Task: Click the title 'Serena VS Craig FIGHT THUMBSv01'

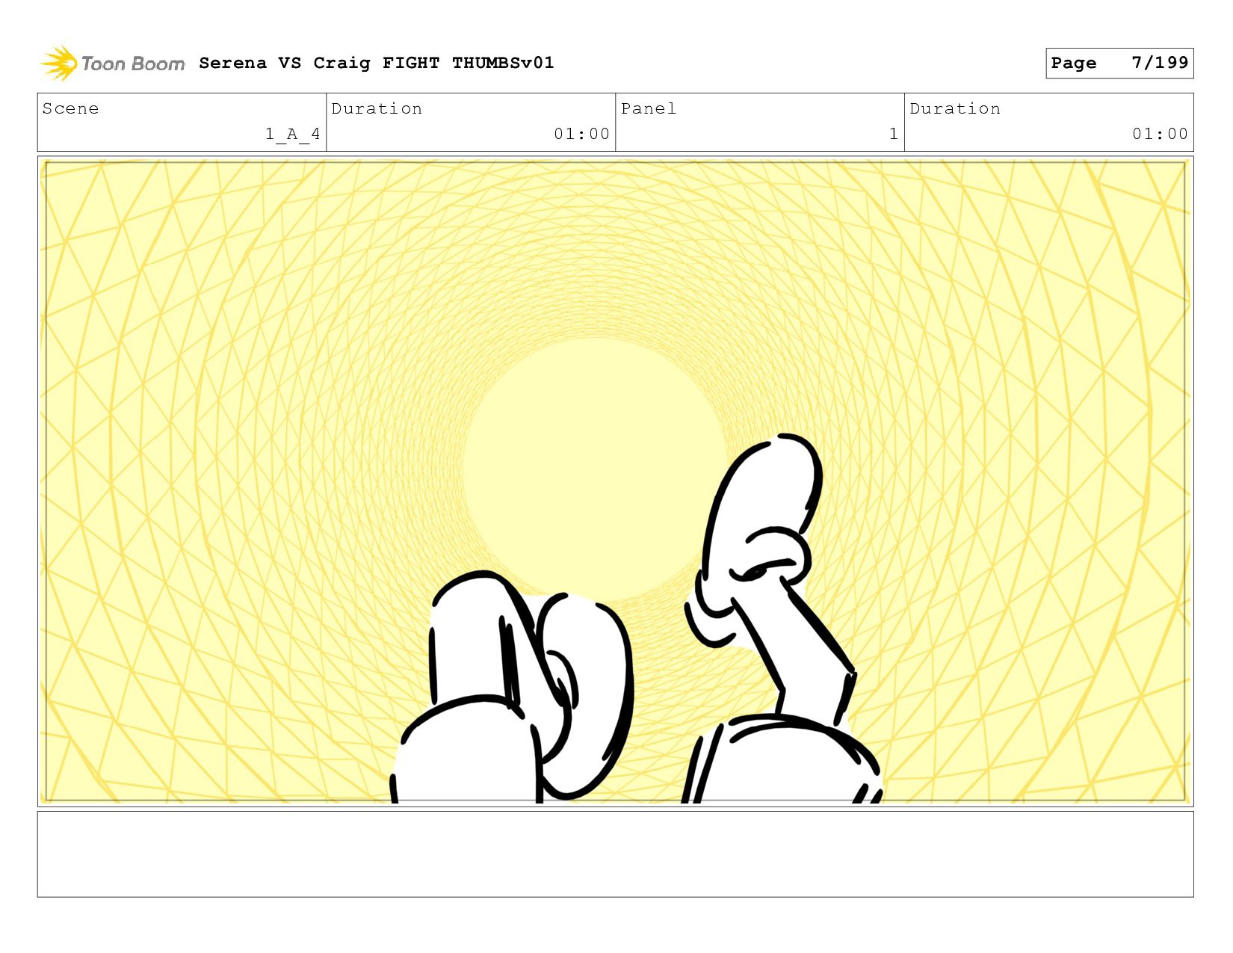Action: tap(377, 63)
